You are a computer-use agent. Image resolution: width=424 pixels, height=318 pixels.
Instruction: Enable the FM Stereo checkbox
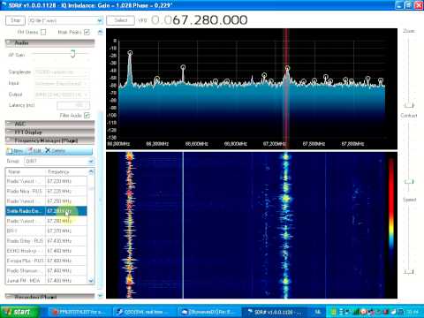(x=43, y=32)
